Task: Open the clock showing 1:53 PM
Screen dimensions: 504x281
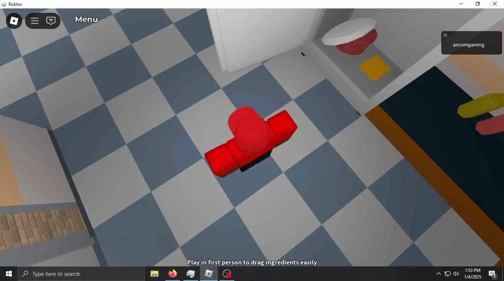Action: 472,274
